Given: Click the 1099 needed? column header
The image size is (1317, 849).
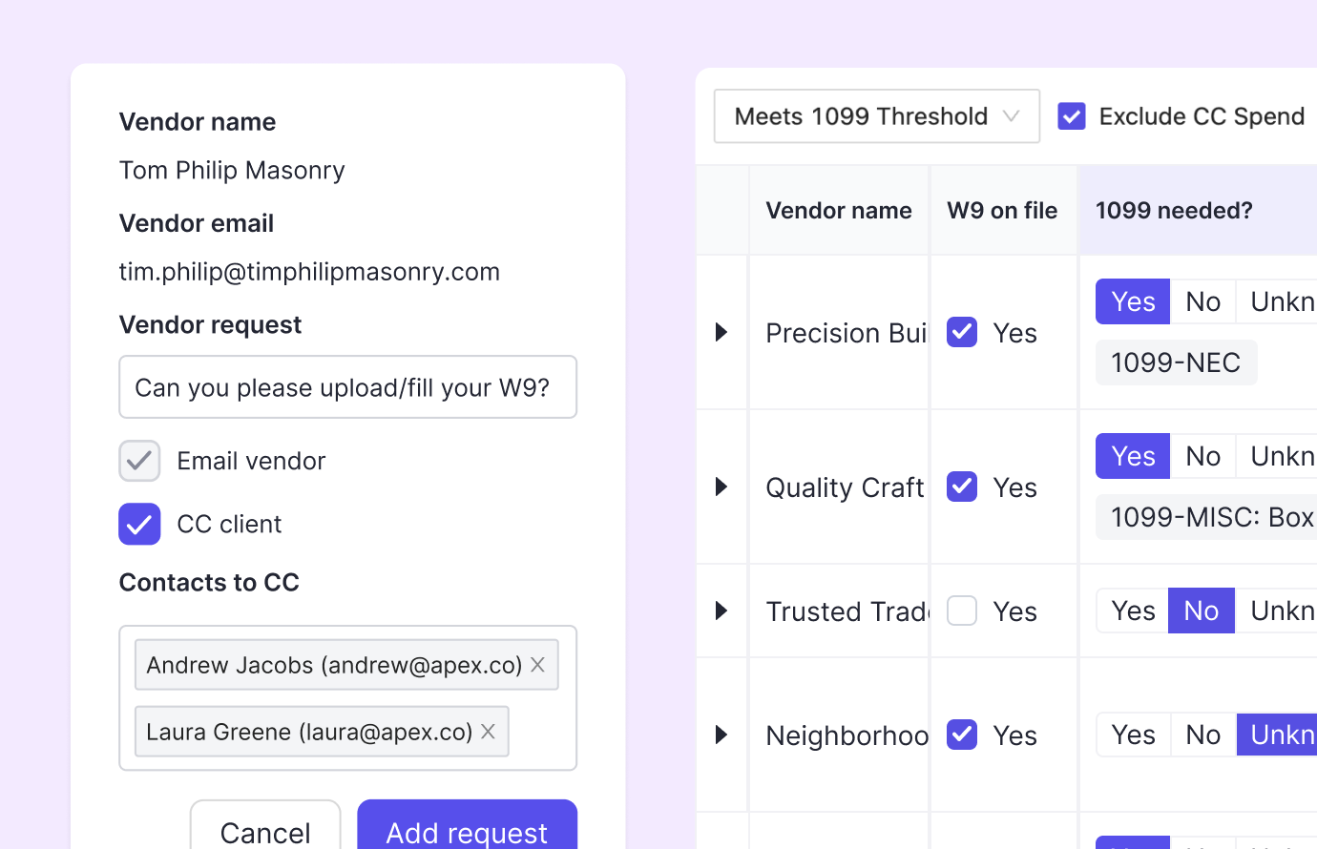Looking at the screenshot, I should [x=1174, y=211].
